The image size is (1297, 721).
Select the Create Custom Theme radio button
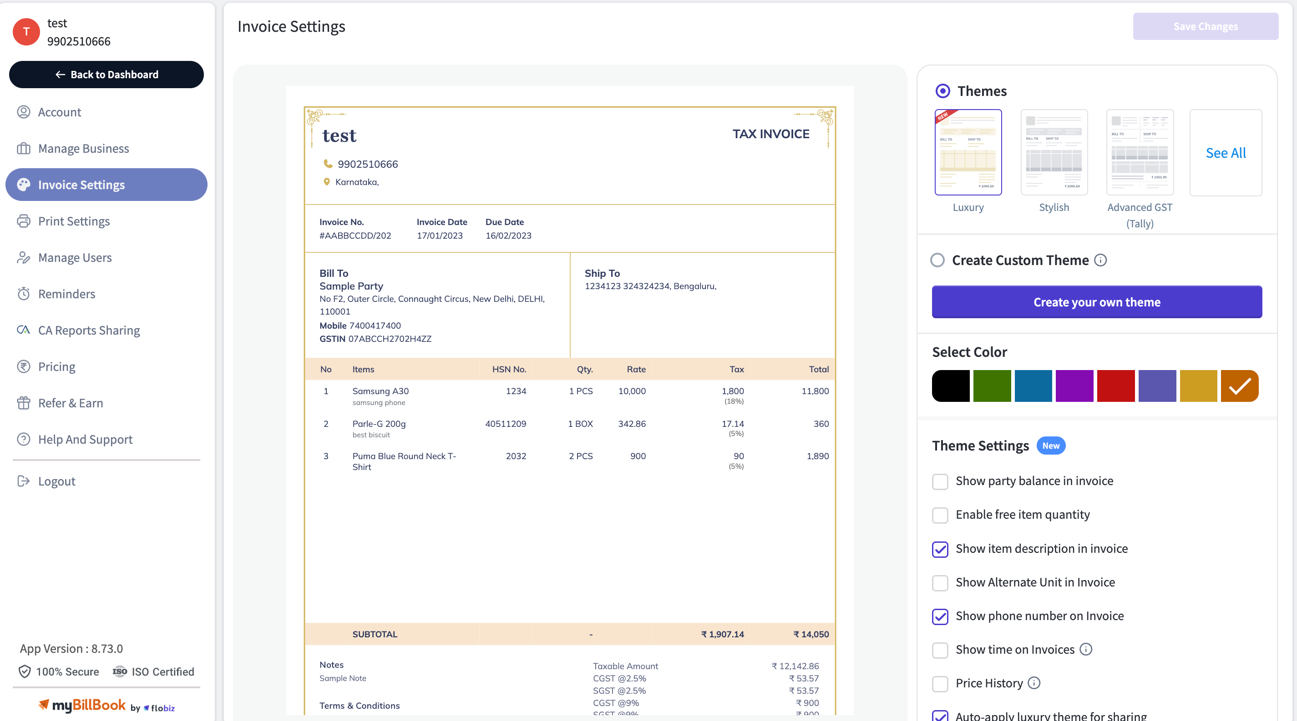coord(937,260)
